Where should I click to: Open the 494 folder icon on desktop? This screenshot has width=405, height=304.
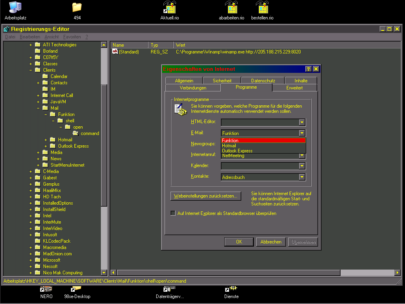(77, 8)
